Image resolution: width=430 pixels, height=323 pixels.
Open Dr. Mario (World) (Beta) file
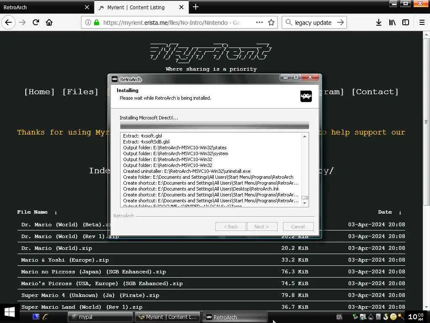coord(65,225)
